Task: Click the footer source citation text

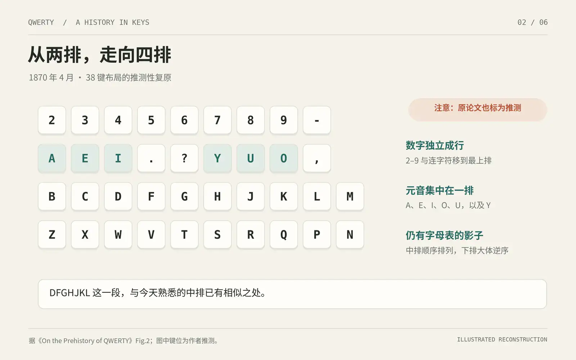Action: coord(123,341)
